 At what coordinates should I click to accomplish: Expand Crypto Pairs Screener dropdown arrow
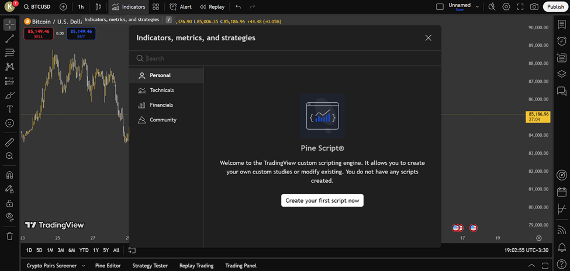(83, 266)
